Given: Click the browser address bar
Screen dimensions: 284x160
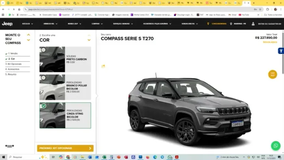Looking at the screenshot, I should click(140, 9).
